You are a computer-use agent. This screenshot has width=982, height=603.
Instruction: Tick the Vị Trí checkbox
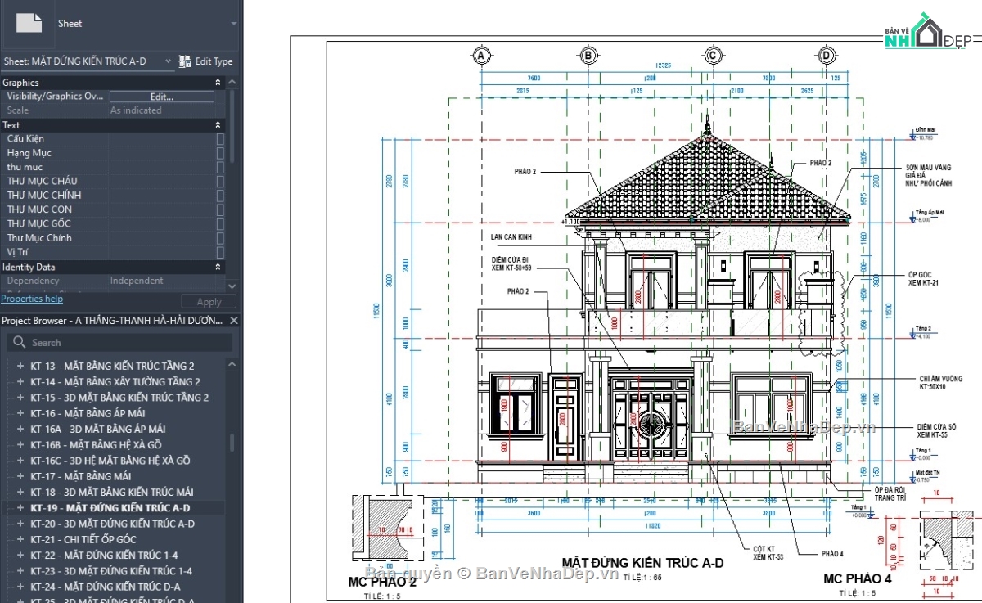tap(220, 252)
